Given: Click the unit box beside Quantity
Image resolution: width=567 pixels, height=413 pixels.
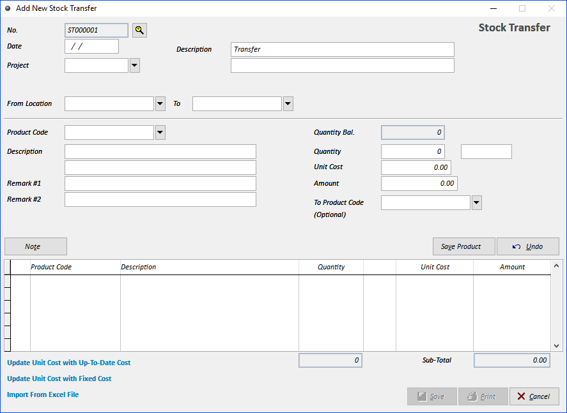Looking at the screenshot, I should pyautogui.click(x=486, y=152).
